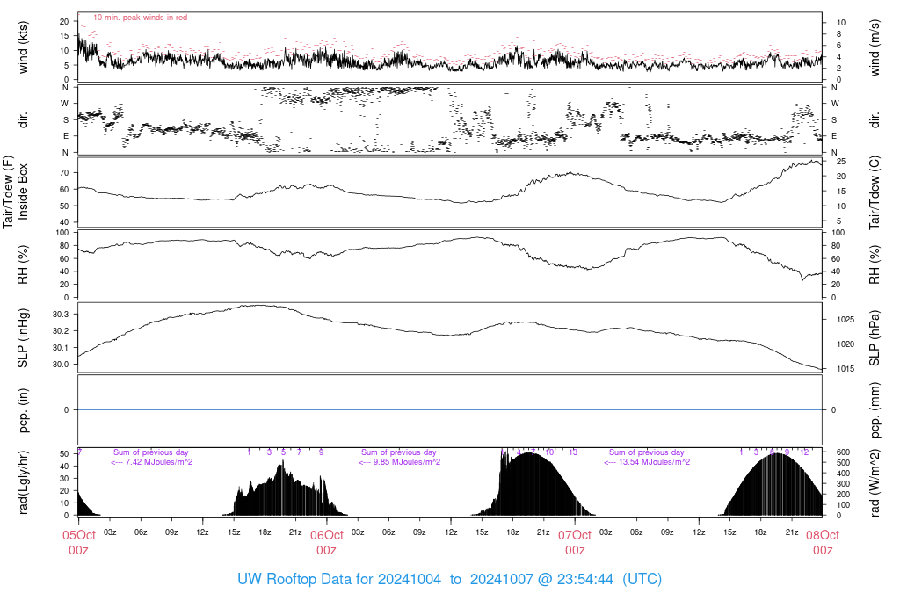Click the '21z' time tick before 08Oct
This screenshot has width=900, height=615.
tap(792, 532)
